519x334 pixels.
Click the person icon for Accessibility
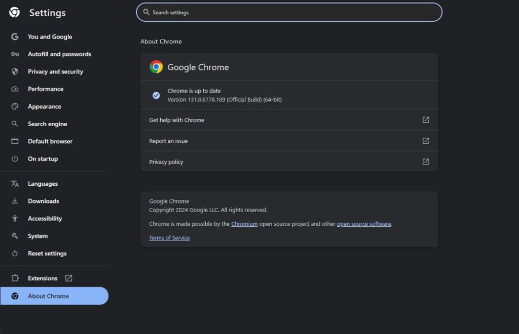pyautogui.click(x=15, y=219)
